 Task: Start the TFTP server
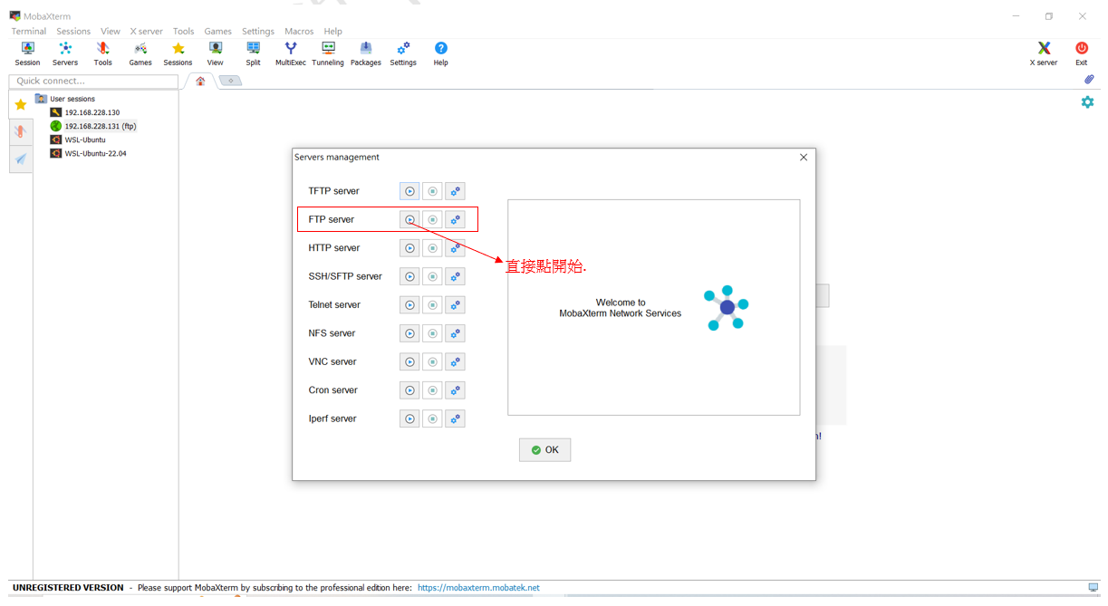(x=409, y=191)
